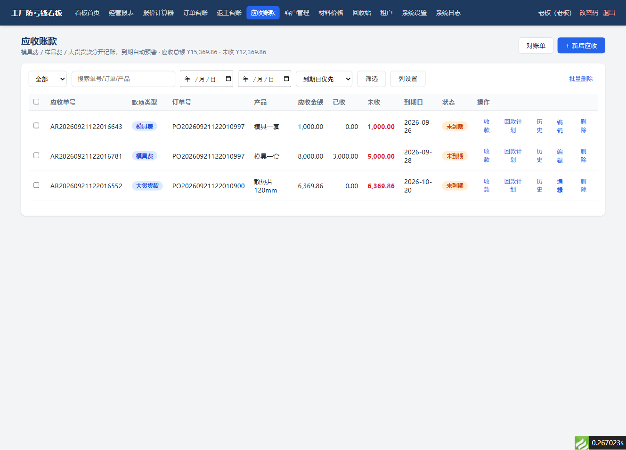
Task: Click 退出 to log out
Action: pos(609,13)
